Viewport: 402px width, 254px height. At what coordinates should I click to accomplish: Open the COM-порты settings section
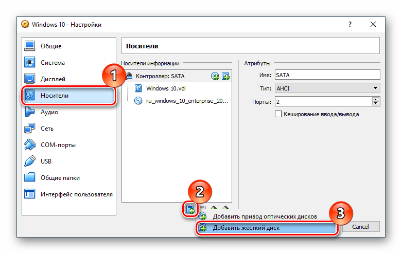[x=68, y=144]
